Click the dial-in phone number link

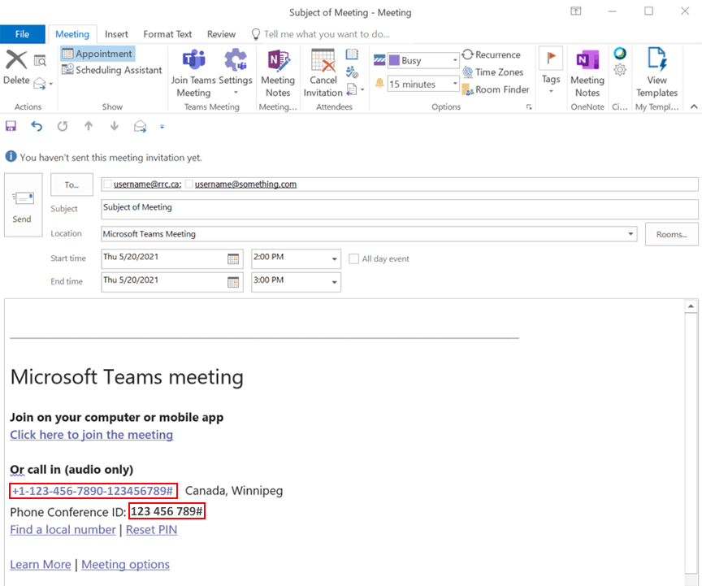click(93, 491)
